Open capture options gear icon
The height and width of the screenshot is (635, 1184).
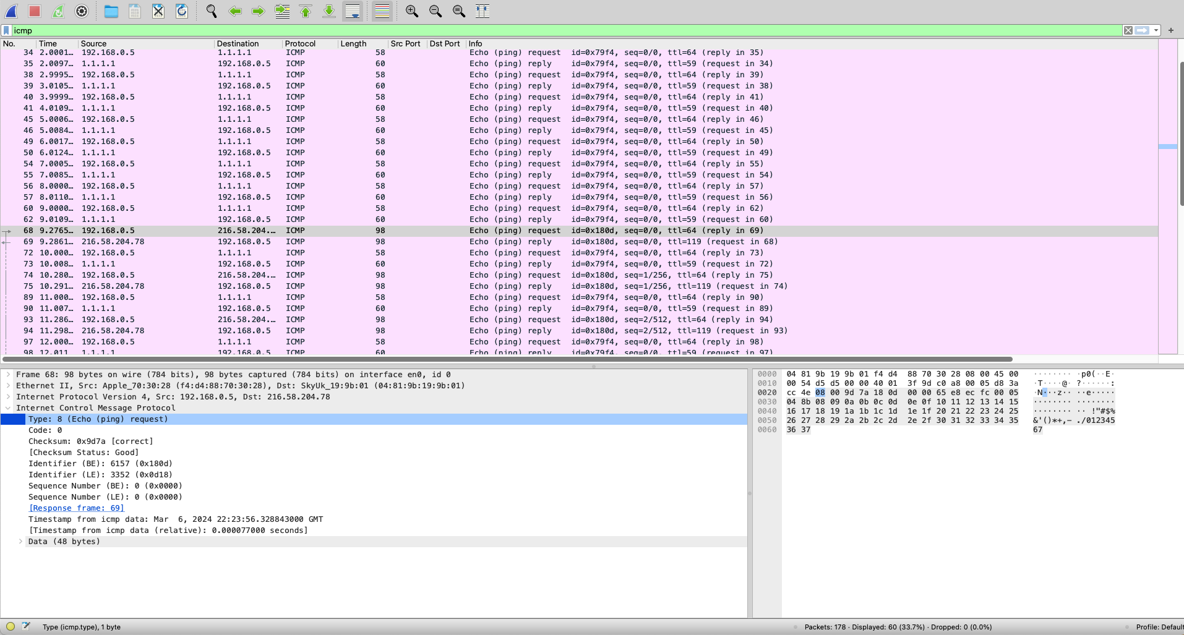82,11
